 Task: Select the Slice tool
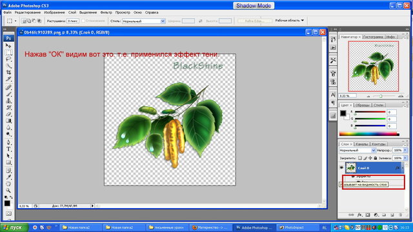click(8, 79)
